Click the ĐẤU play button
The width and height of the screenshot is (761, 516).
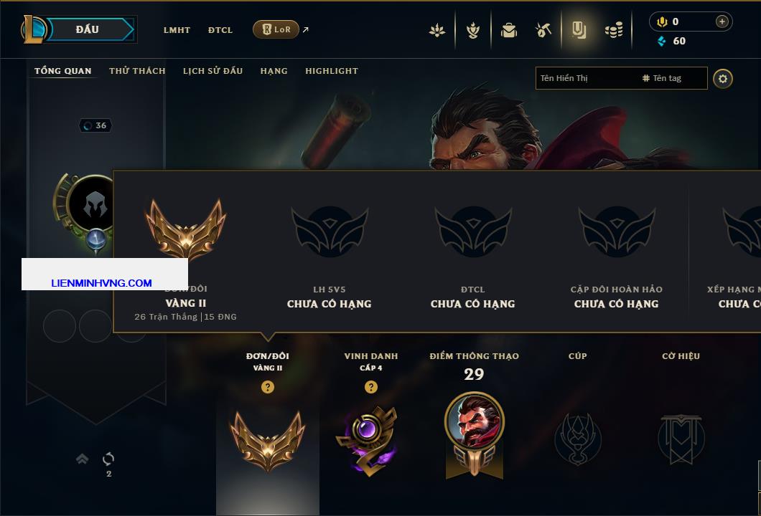click(x=90, y=29)
